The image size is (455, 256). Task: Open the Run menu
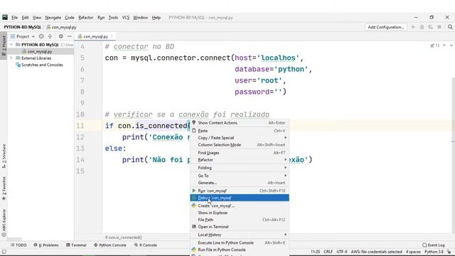[101, 18]
